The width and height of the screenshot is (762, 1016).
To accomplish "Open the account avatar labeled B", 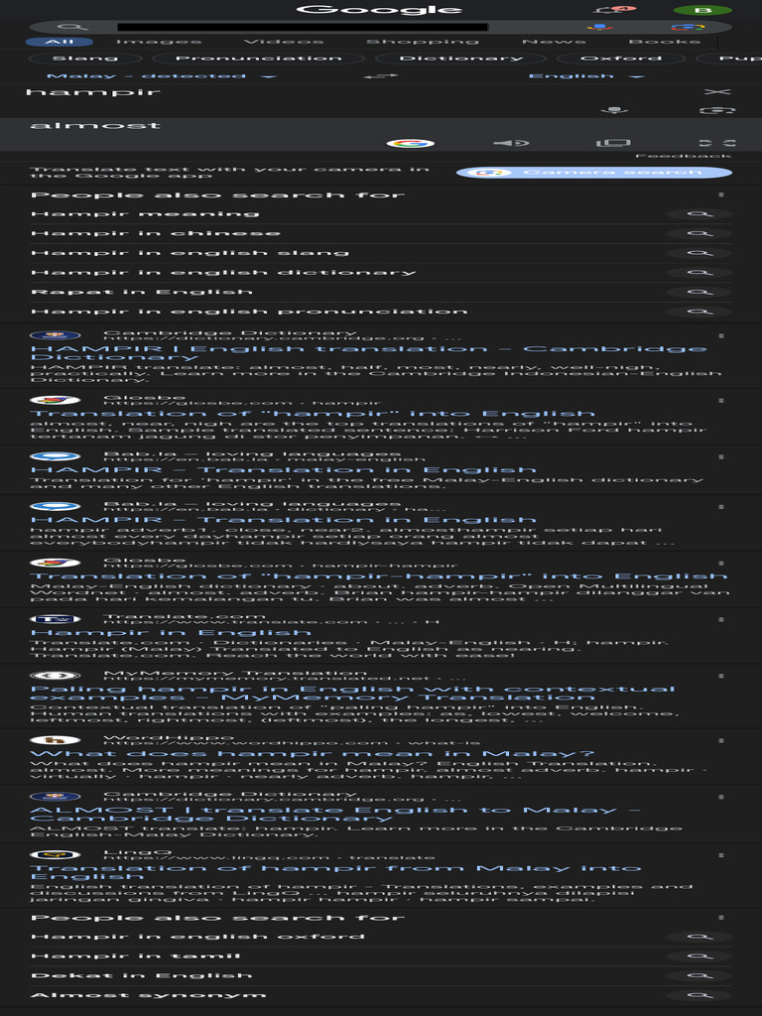I will pyautogui.click(x=702, y=10).
